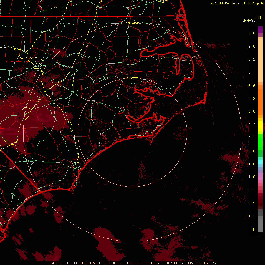Click the 1.8 value on the color scale
Screen dimensions: 265x265
click(x=252, y=164)
